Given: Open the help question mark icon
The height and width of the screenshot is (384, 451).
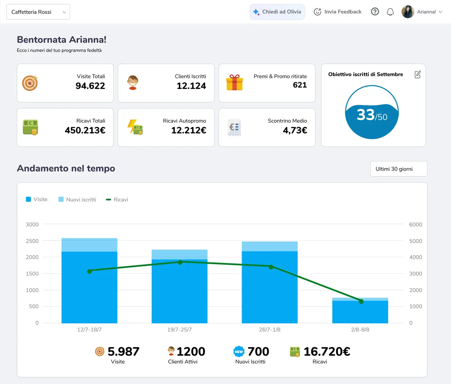Looking at the screenshot, I should (375, 12).
